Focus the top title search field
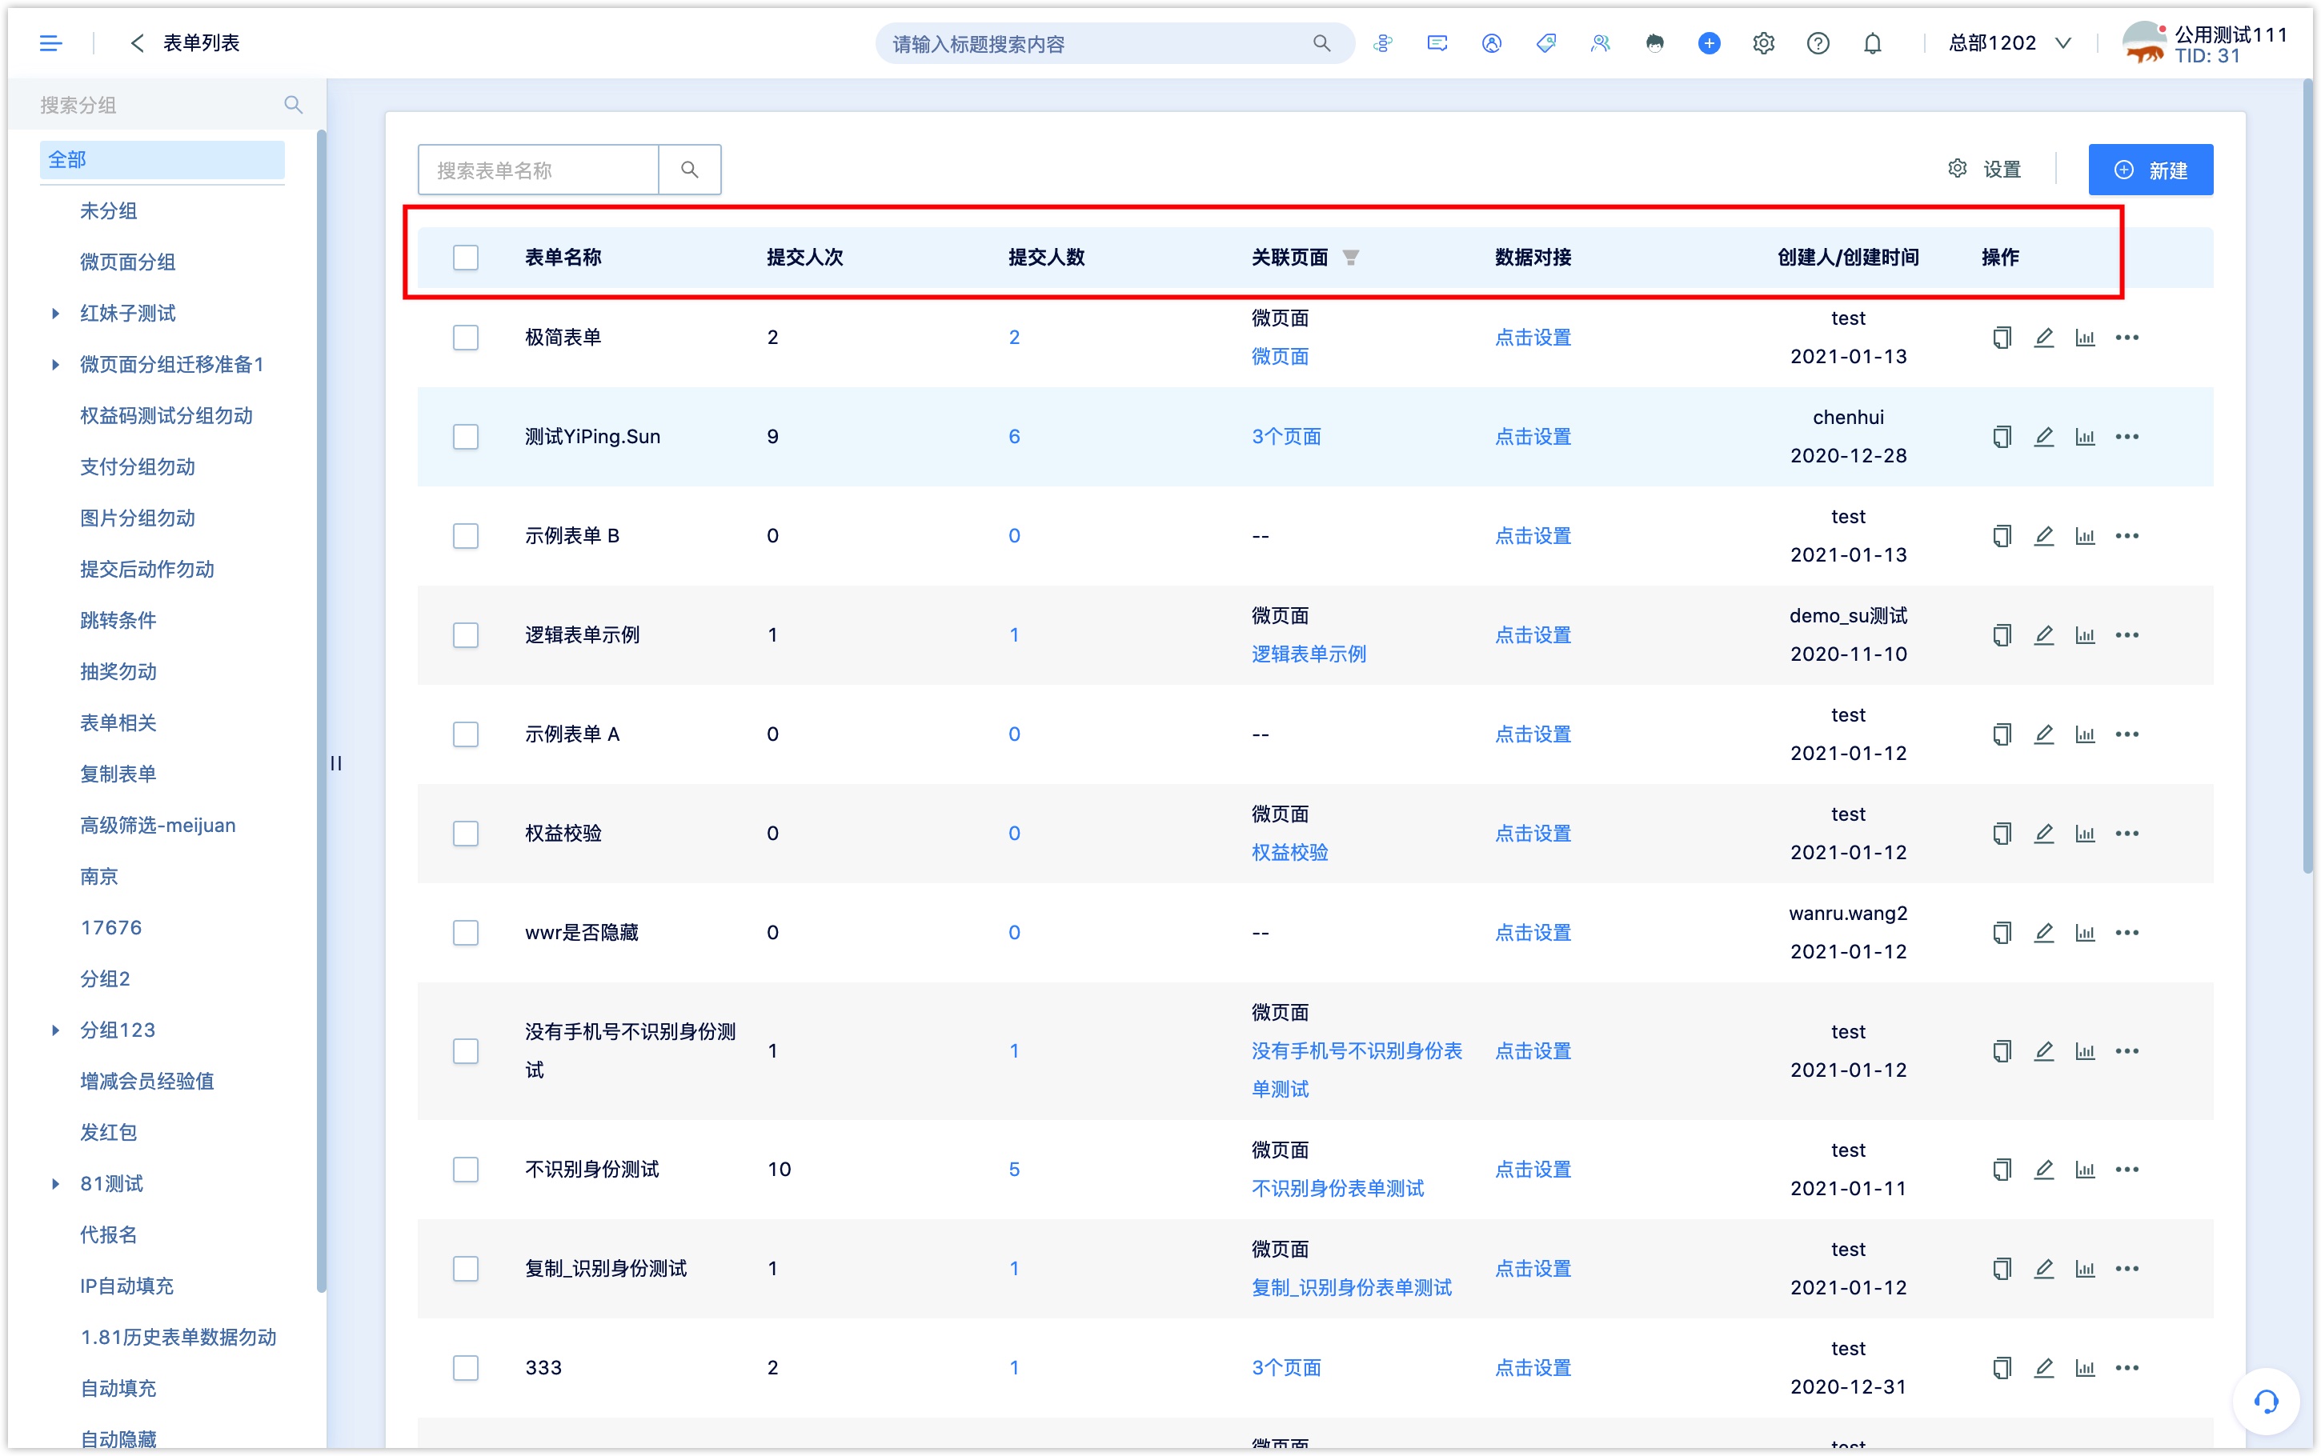Viewport: 2321px width, 1456px height. tap(1098, 43)
